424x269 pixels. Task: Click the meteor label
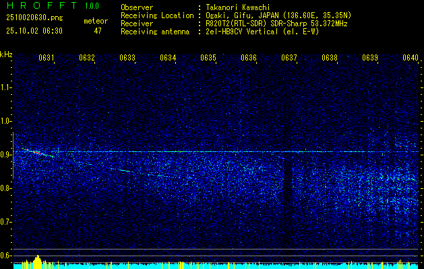pyautogui.click(x=96, y=21)
